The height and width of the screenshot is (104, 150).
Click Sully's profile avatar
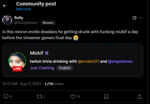(x=7, y=20)
